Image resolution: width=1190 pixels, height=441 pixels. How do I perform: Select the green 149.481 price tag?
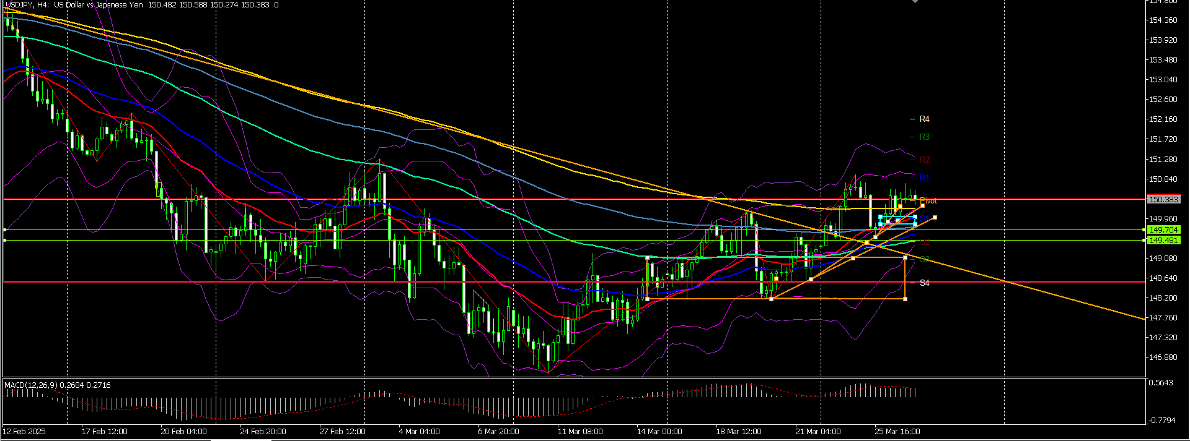tap(1163, 240)
